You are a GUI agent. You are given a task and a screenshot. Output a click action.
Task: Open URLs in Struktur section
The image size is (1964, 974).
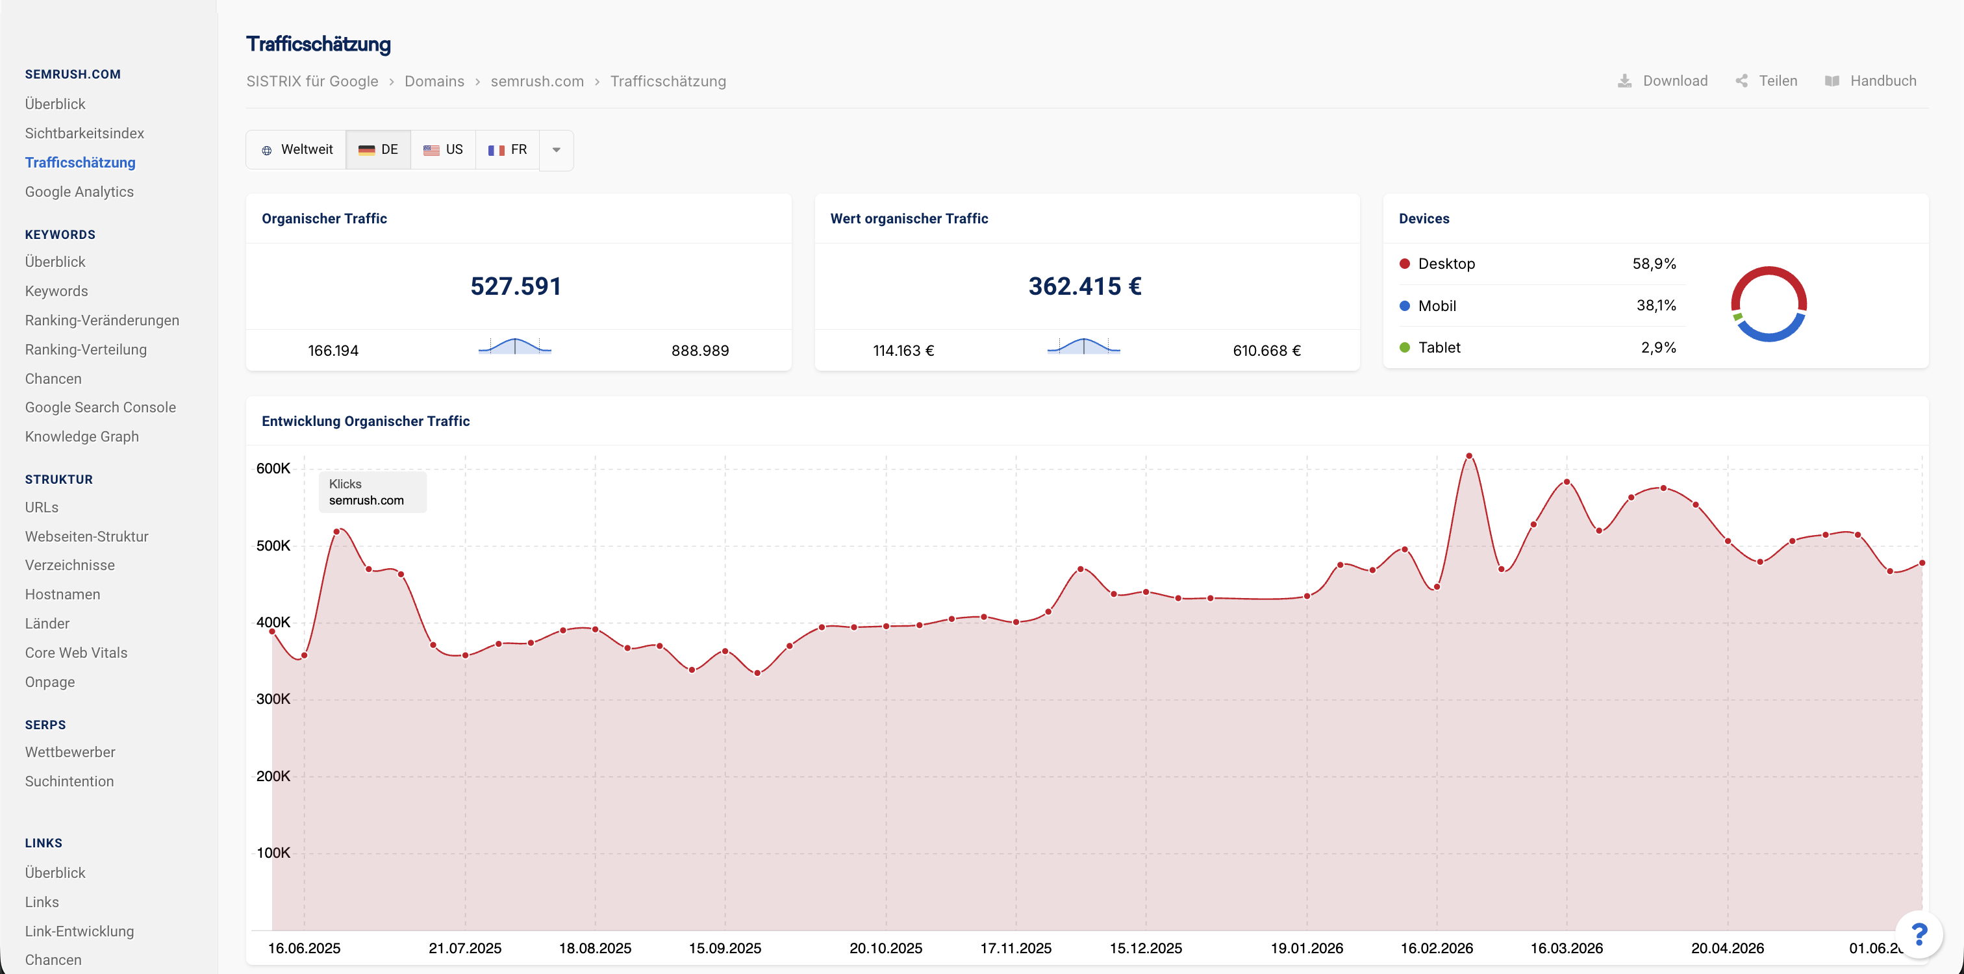pyautogui.click(x=42, y=508)
